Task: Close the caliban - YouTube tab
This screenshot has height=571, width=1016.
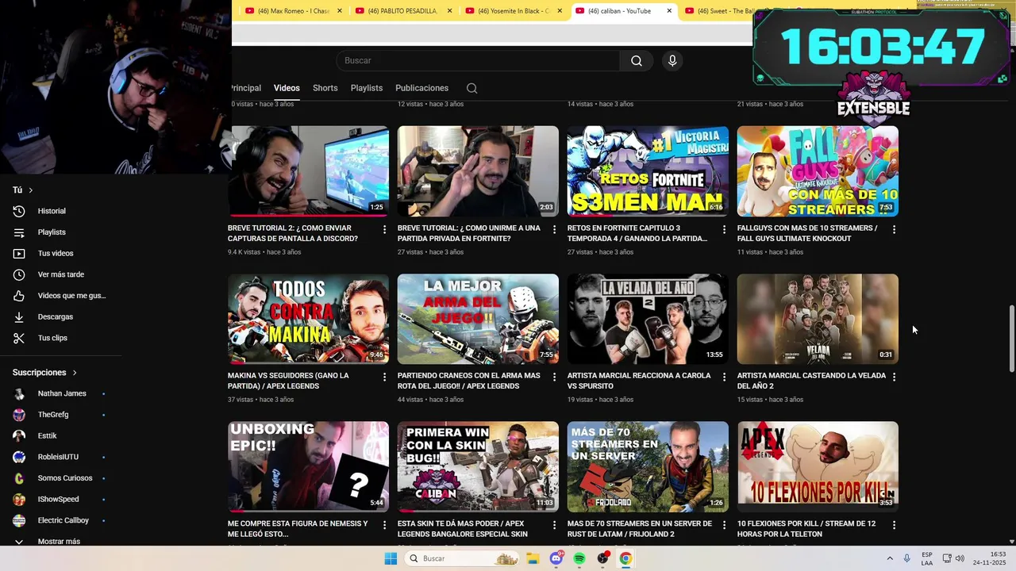Action: [669, 11]
